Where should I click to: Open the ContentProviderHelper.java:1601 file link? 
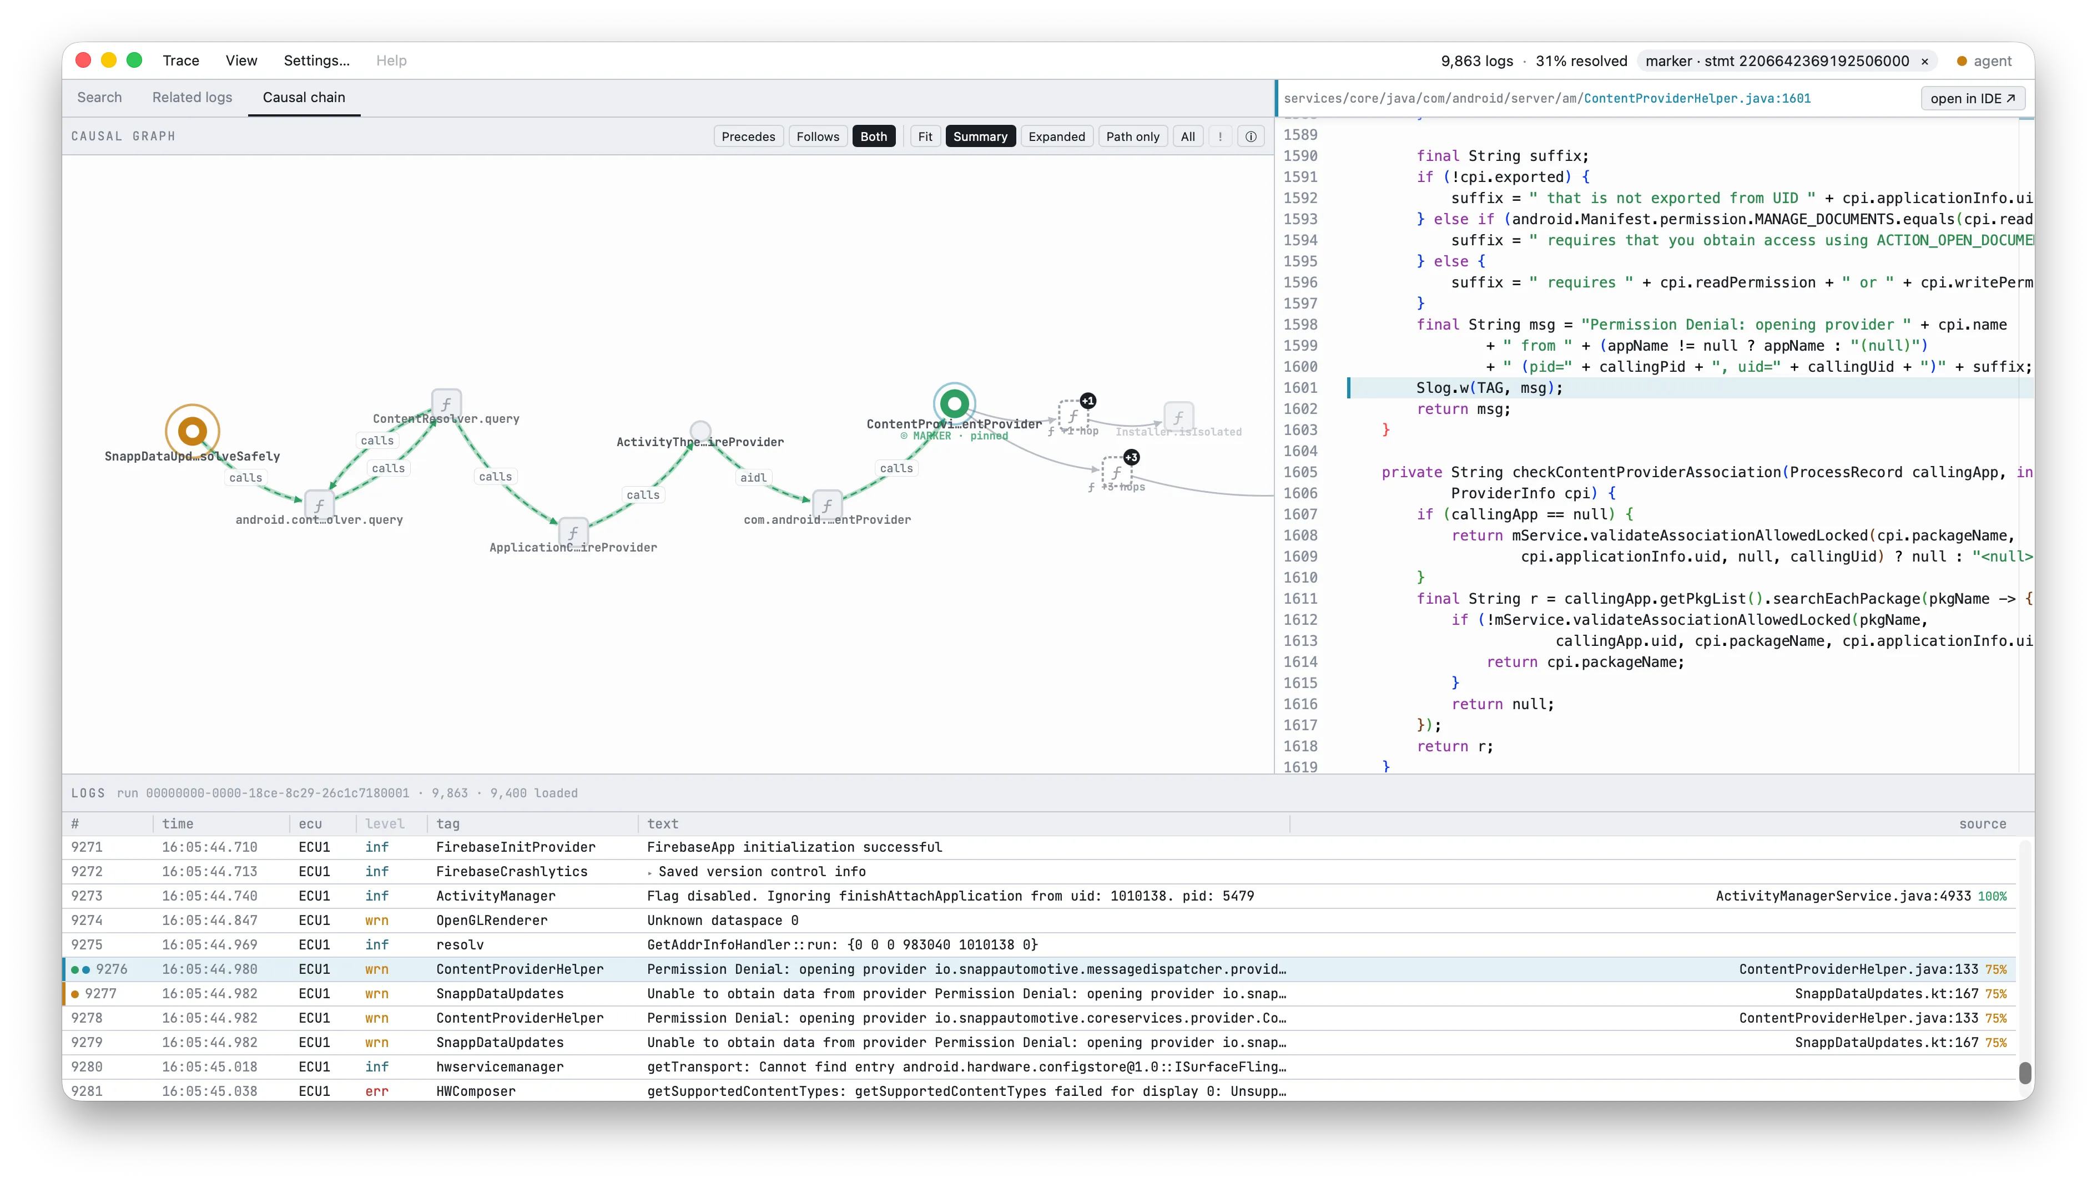click(x=1697, y=98)
